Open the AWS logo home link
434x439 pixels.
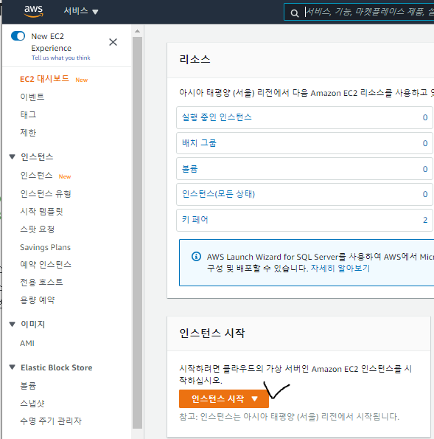click(x=34, y=12)
